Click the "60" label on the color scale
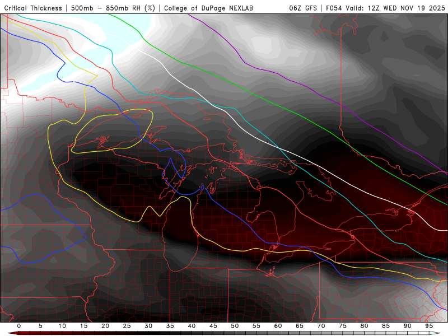 point(278,326)
